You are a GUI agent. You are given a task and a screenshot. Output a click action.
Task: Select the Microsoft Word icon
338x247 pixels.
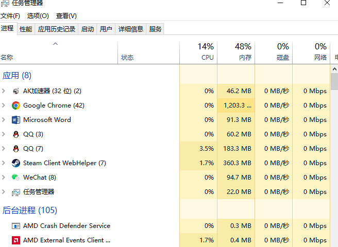[x=16, y=120]
